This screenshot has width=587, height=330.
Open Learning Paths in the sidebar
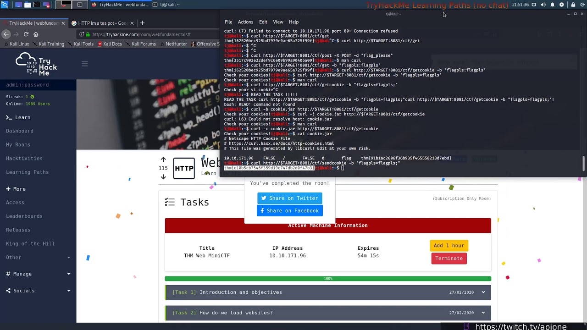point(28,172)
